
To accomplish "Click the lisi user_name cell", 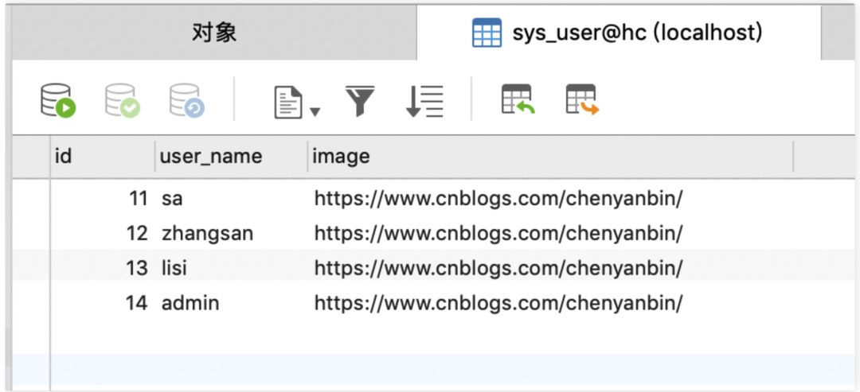I will click(174, 268).
